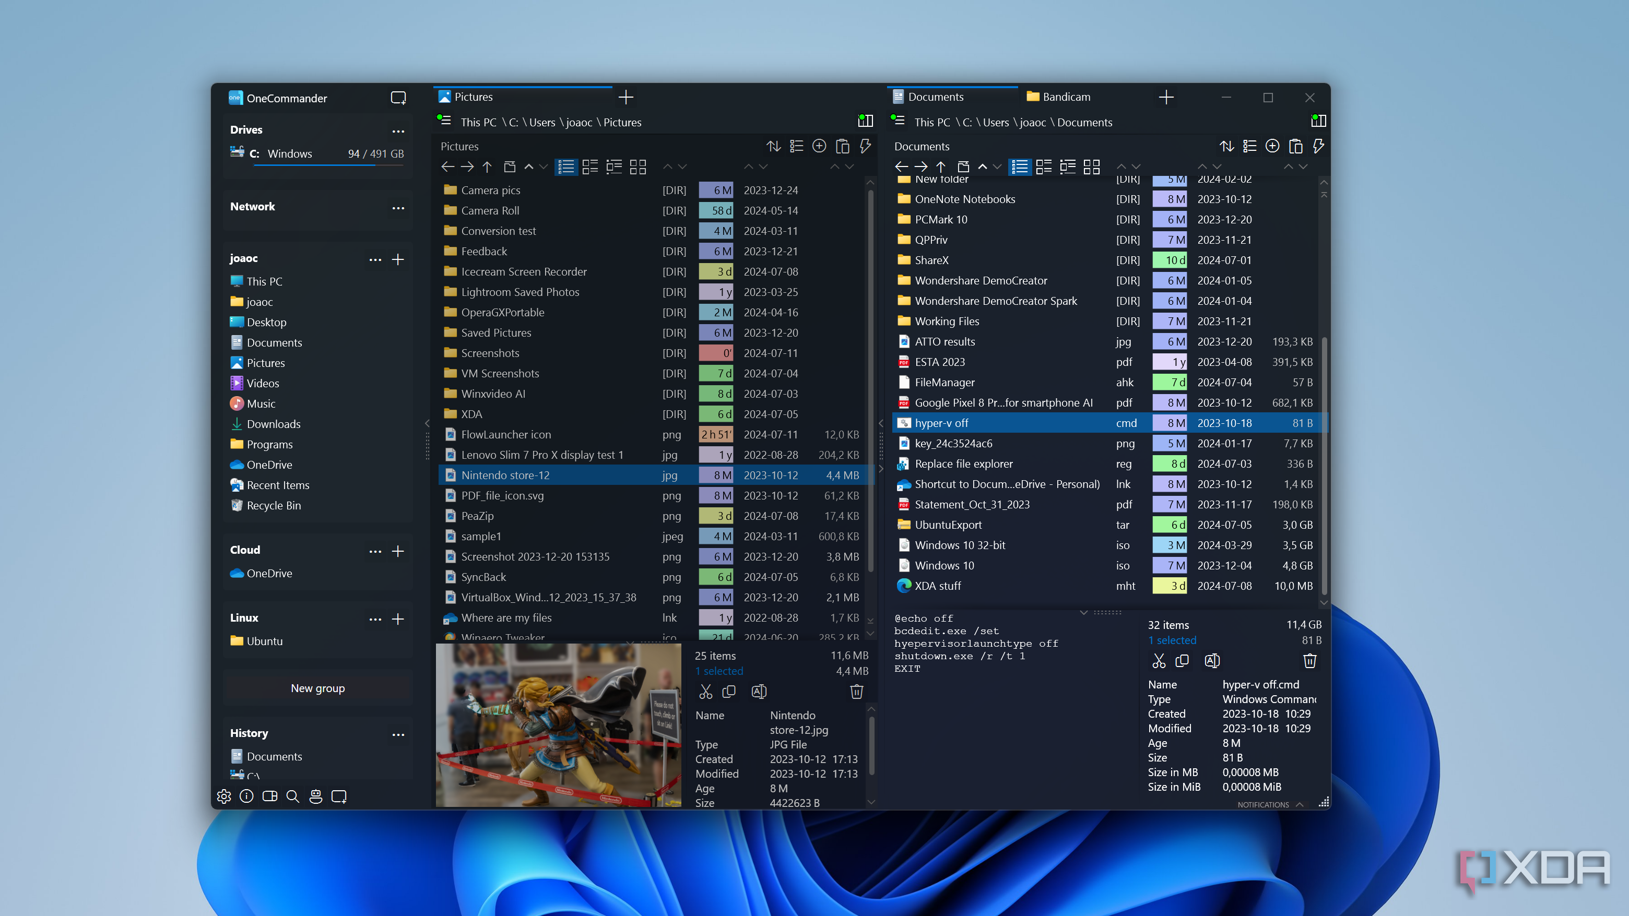
Task: Switch Documents pane to details list view
Action: point(1019,167)
